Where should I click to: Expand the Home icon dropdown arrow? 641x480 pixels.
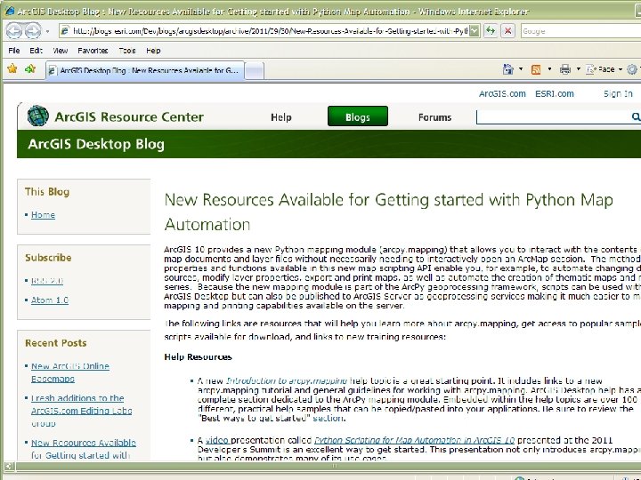pos(521,69)
